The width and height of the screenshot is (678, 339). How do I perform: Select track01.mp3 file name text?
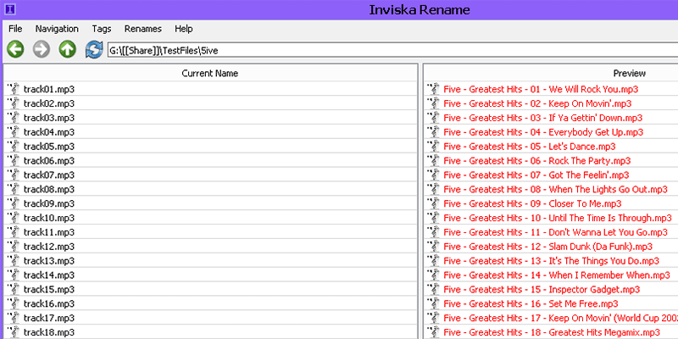click(x=49, y=89)
